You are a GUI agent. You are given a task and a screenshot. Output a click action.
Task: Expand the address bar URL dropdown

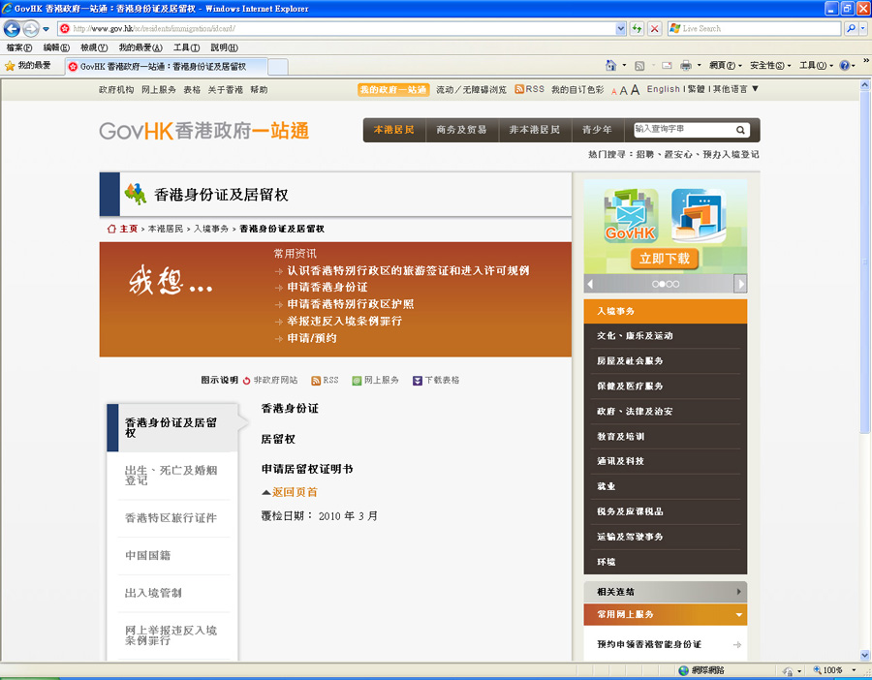coord(621,29)
